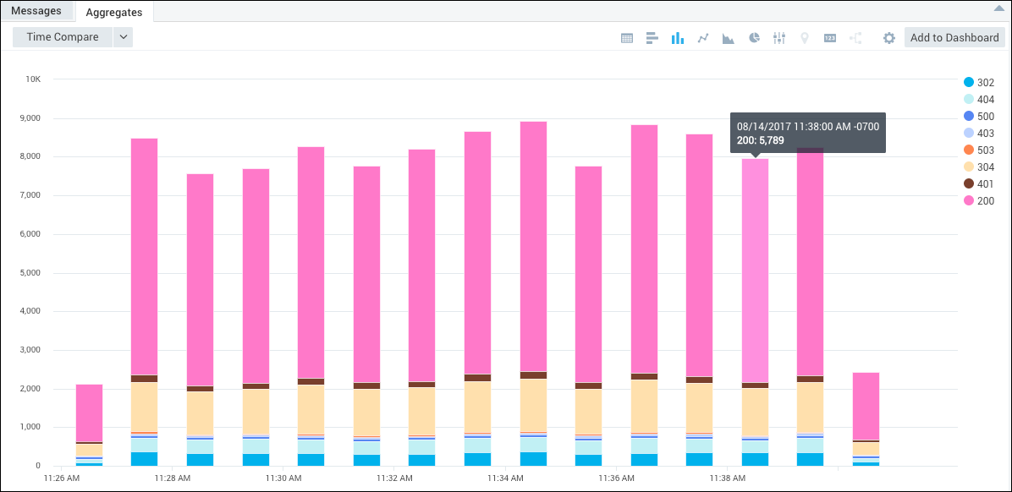Open the chart controls sliders icon
Image resolution: width=1012 pixels, height=492 pixels.
[779, 37]
